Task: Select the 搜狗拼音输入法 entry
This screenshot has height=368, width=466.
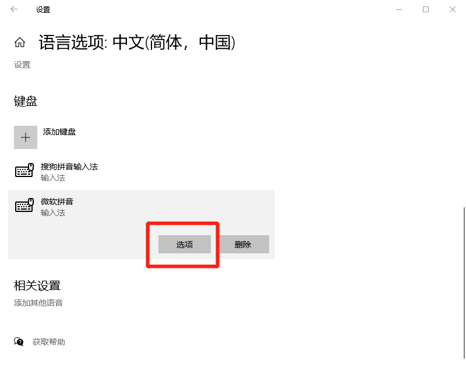Action: [x=142, y=172]
